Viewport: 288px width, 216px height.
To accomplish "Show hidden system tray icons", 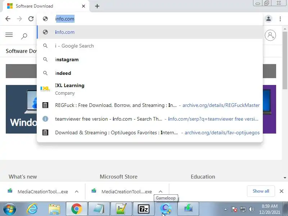I will [x=226, y=209].
